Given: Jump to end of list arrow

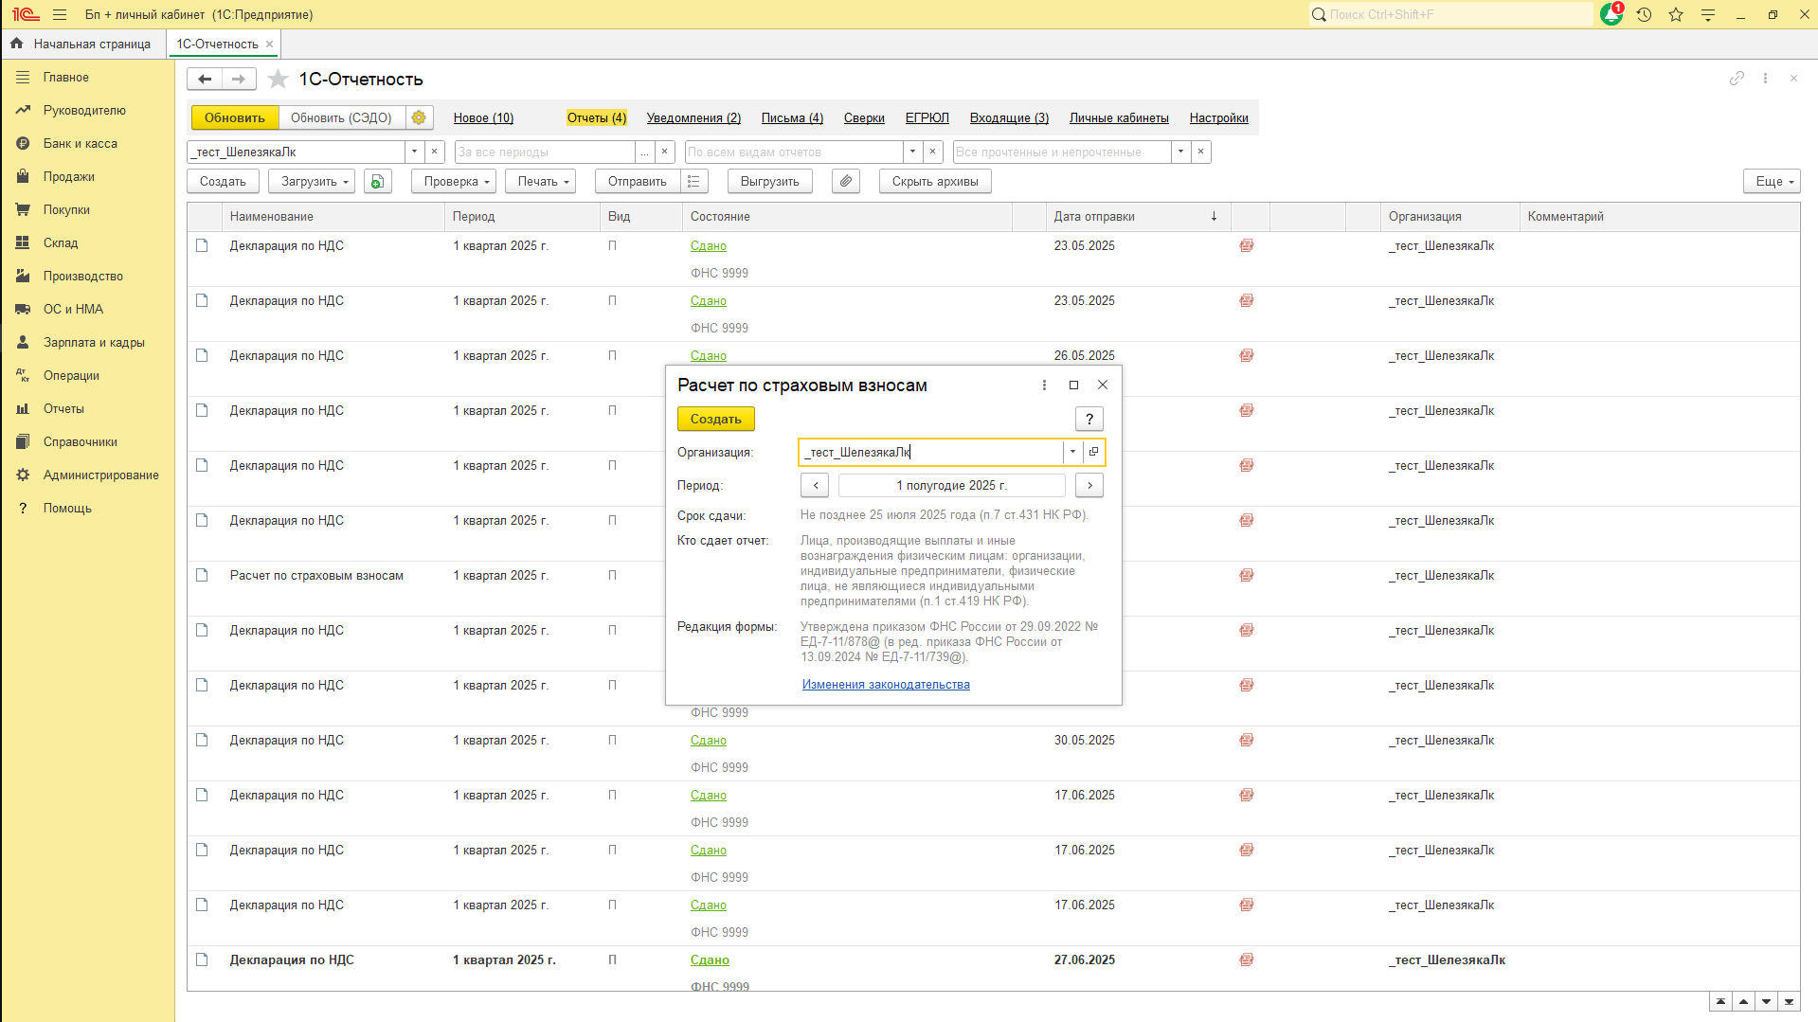Looking at the screenshot, I should [1789, 1001].
